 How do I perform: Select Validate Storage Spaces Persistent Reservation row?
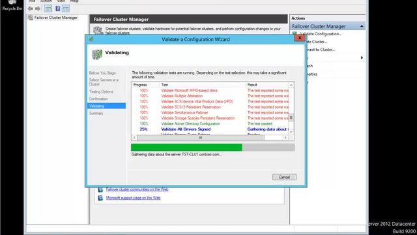tap(210, 118)
